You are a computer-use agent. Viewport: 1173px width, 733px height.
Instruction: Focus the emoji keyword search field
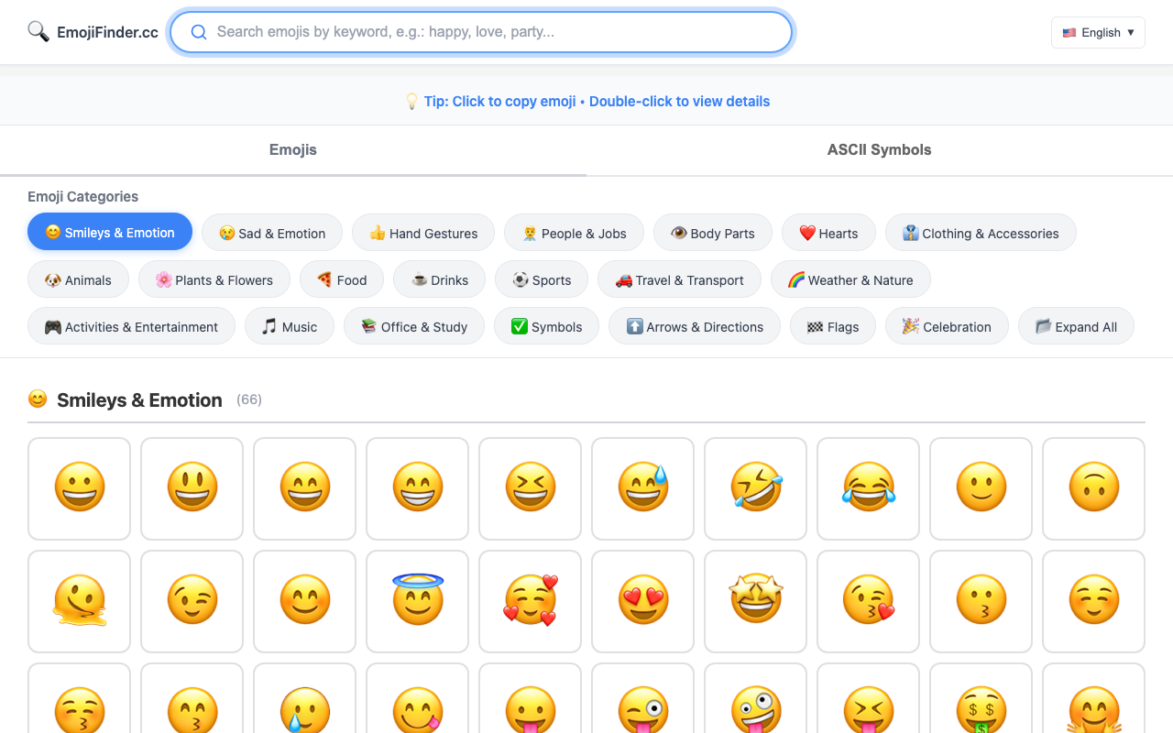click(x=481, y=32)
